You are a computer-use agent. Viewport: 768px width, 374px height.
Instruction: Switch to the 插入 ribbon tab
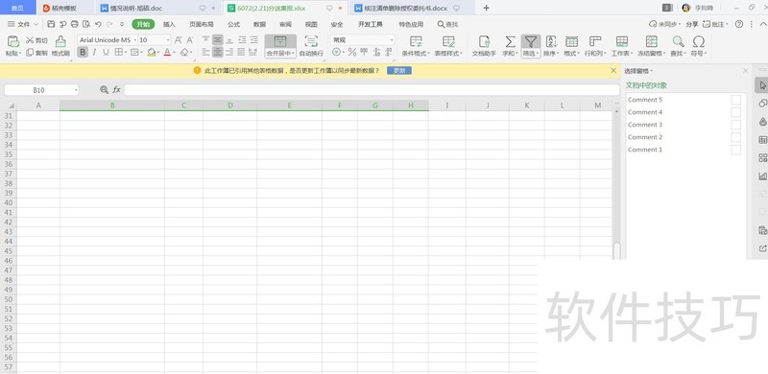pos(169,24)
